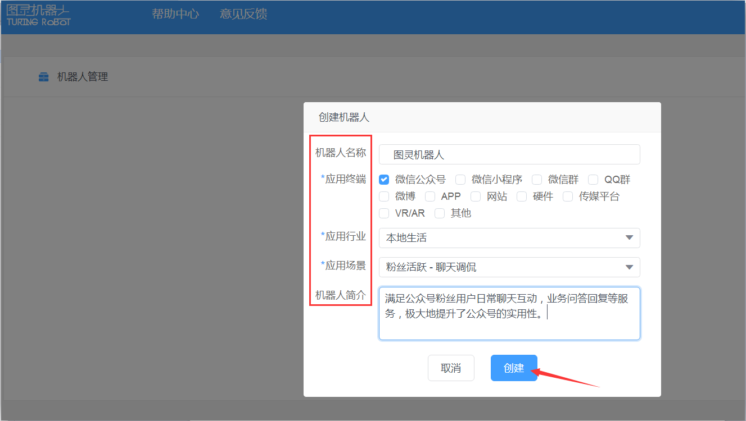Click the 取消 button
This screenshot has width=746, height=421.
click(451, 368)
